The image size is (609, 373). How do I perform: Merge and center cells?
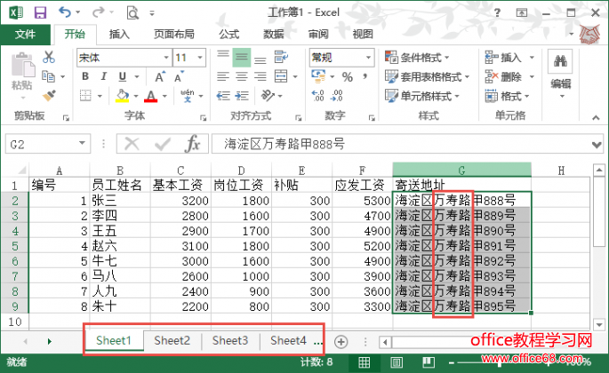(x=281, y=76)
